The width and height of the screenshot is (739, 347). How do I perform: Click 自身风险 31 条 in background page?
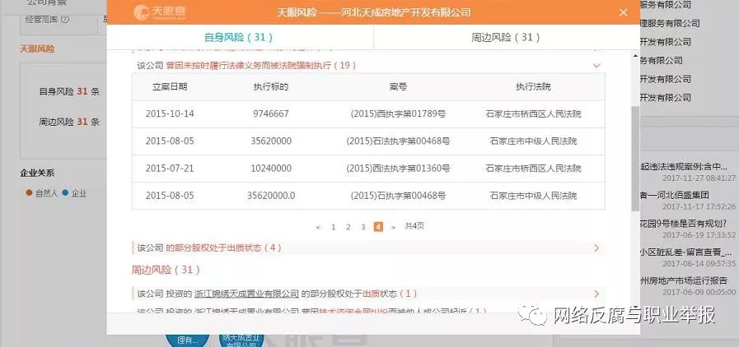point(69,92)
